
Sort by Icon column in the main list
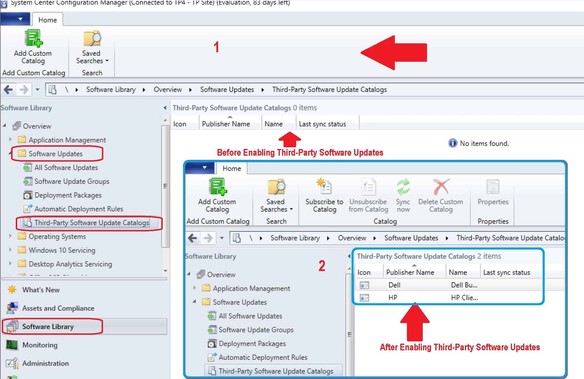[185, 124]
